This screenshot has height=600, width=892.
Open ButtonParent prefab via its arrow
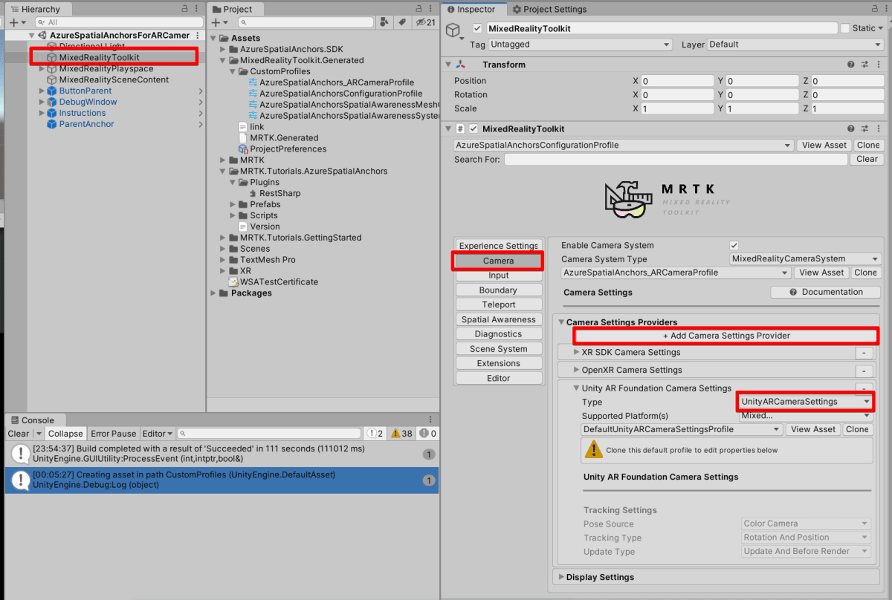[x=201, y=91]
